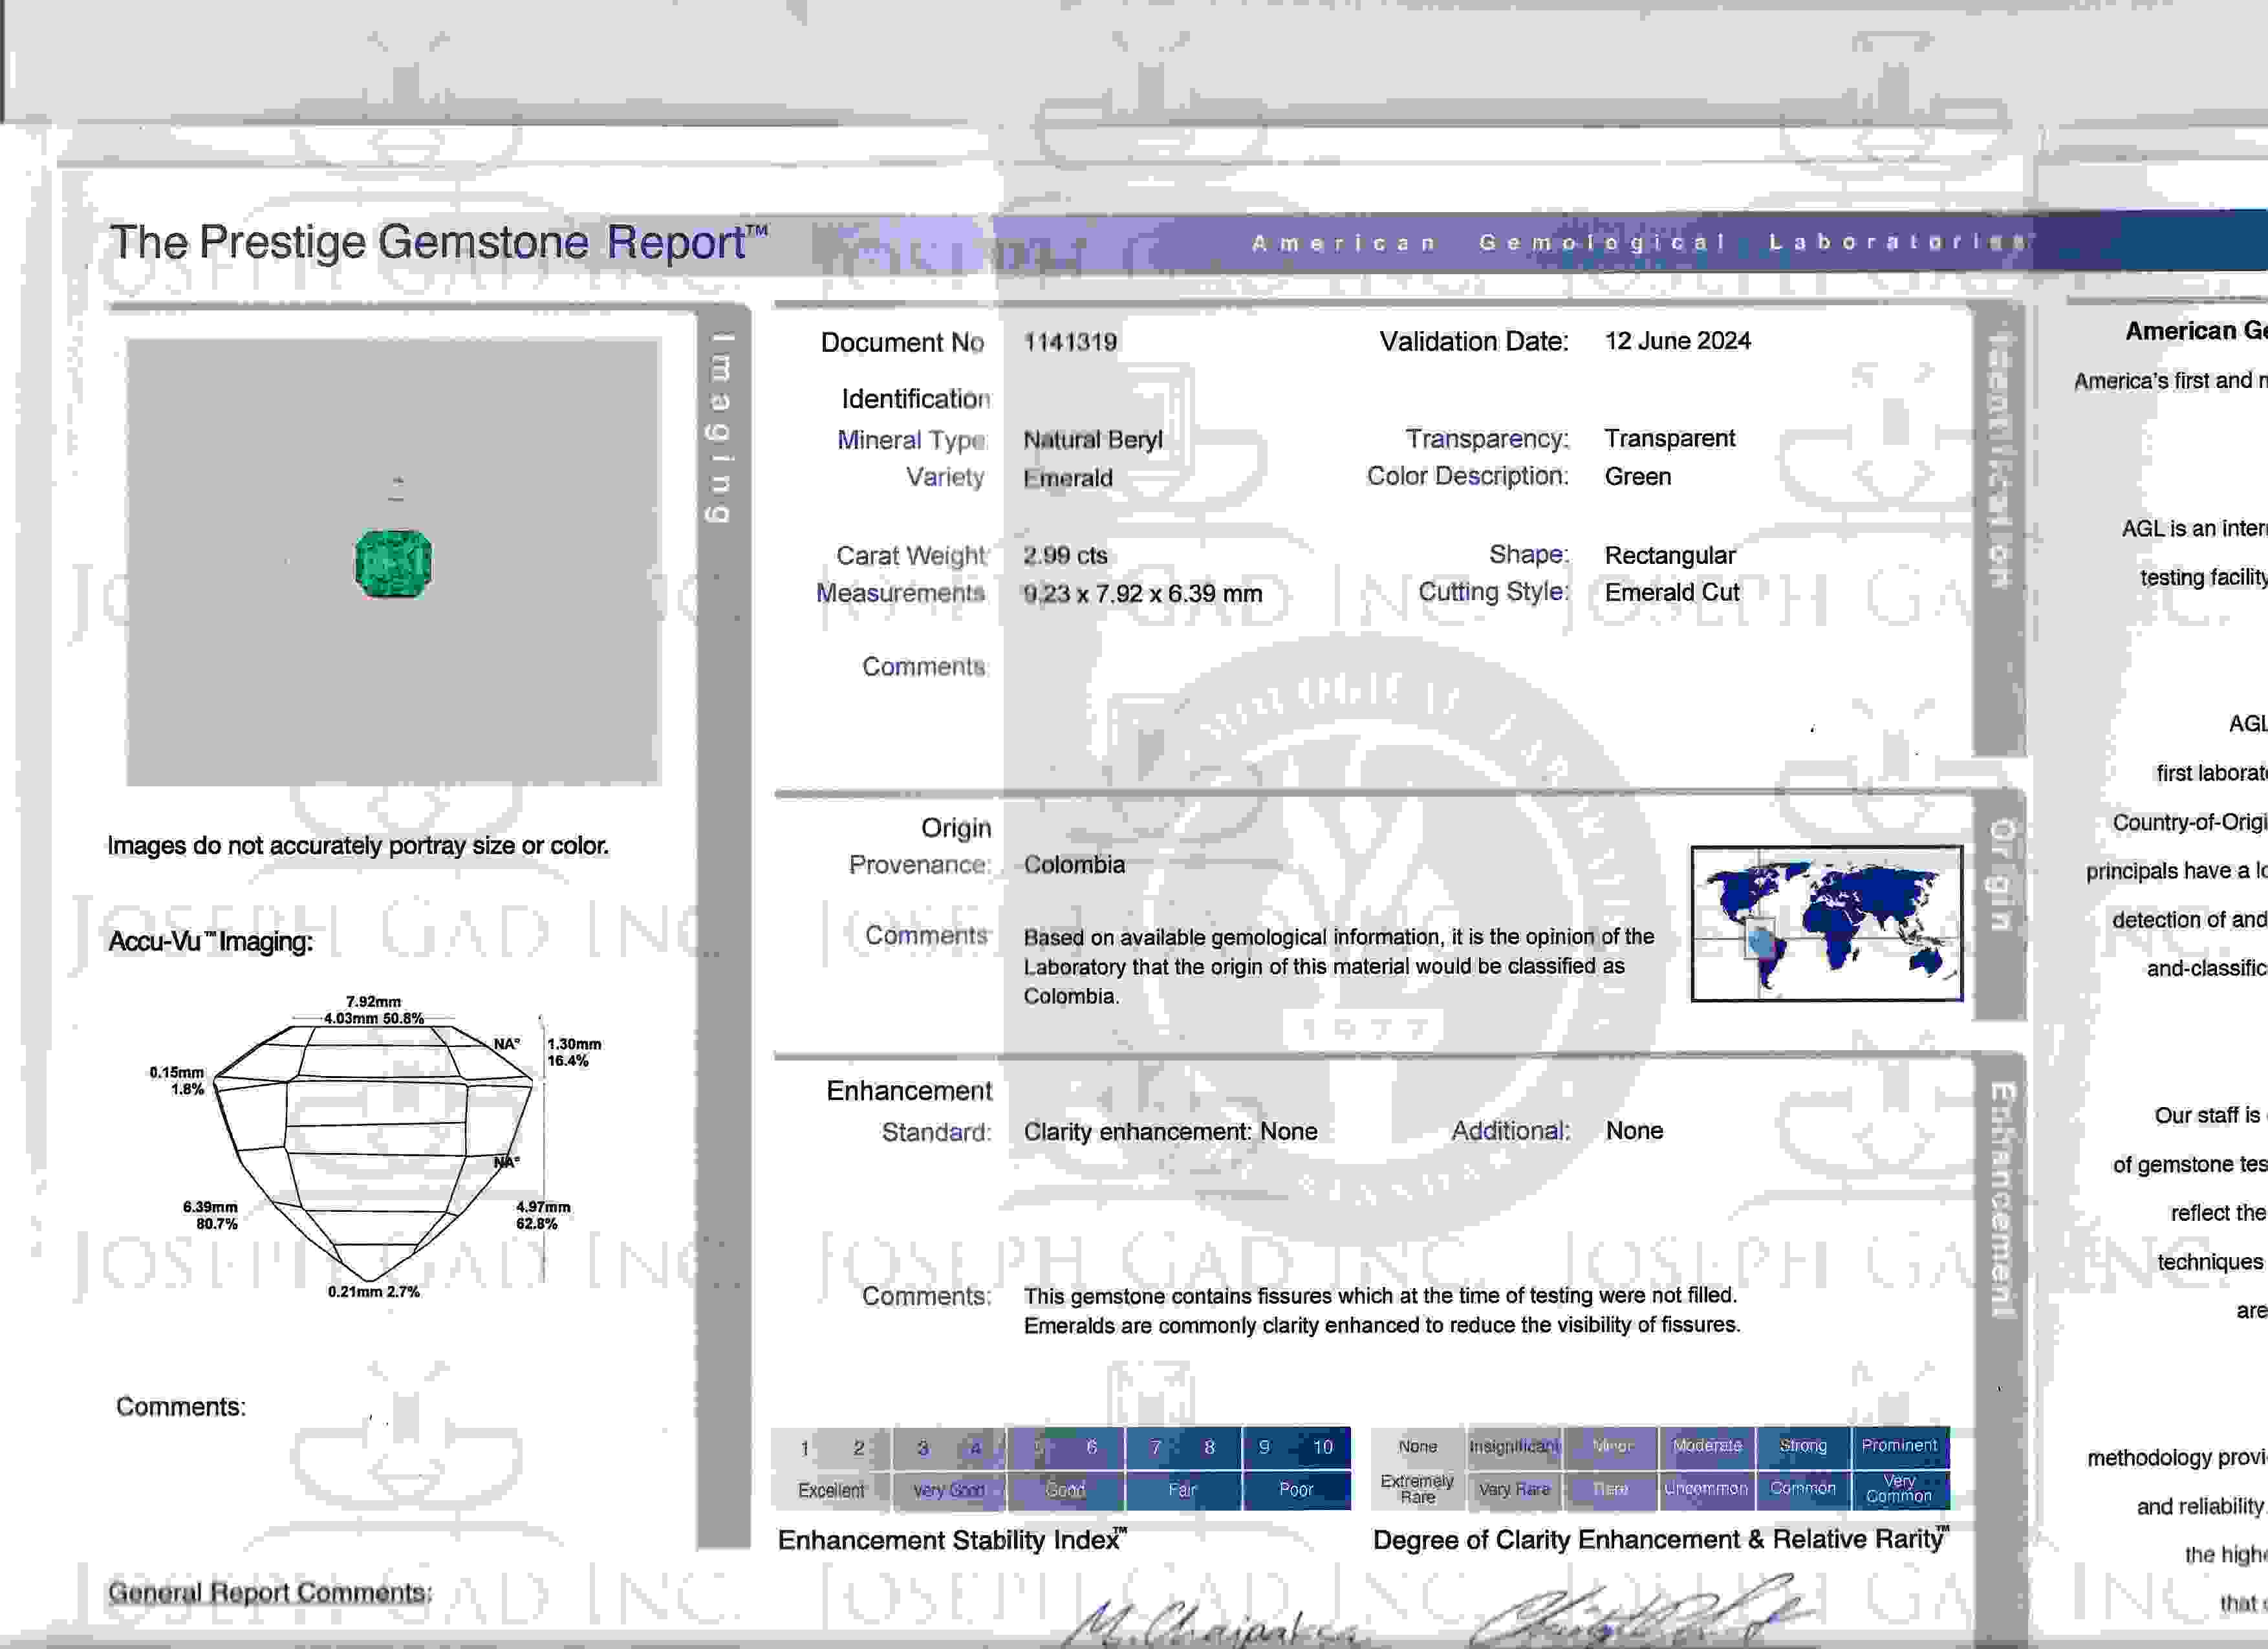
Task: Click the 'Poor' stability index cell
Action: (x=1296, y=1490)
